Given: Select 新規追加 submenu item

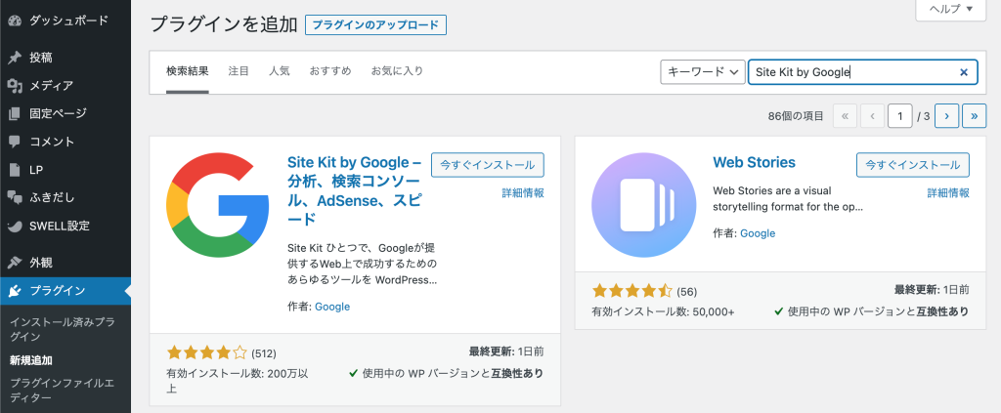Looking at the screenshot, I should pos(31,360).
